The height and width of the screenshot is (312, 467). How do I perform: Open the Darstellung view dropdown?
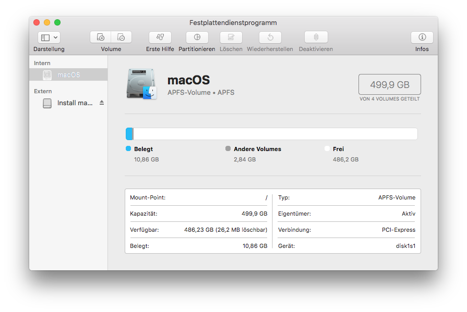tap(49, 38)
